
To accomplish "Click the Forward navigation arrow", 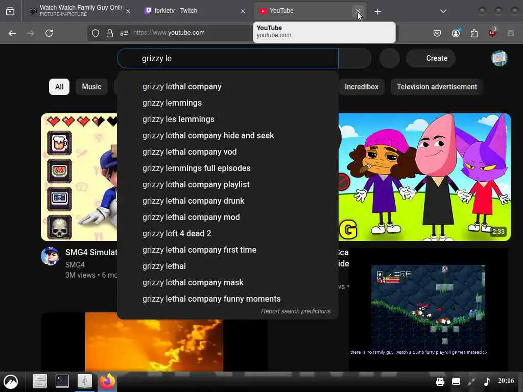I will 30,33.
